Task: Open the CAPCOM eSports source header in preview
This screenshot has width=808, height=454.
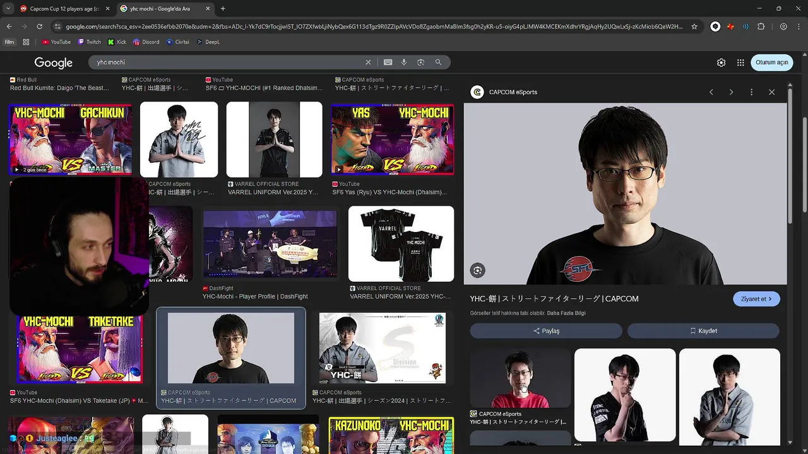Action: (x=504, y=92)
